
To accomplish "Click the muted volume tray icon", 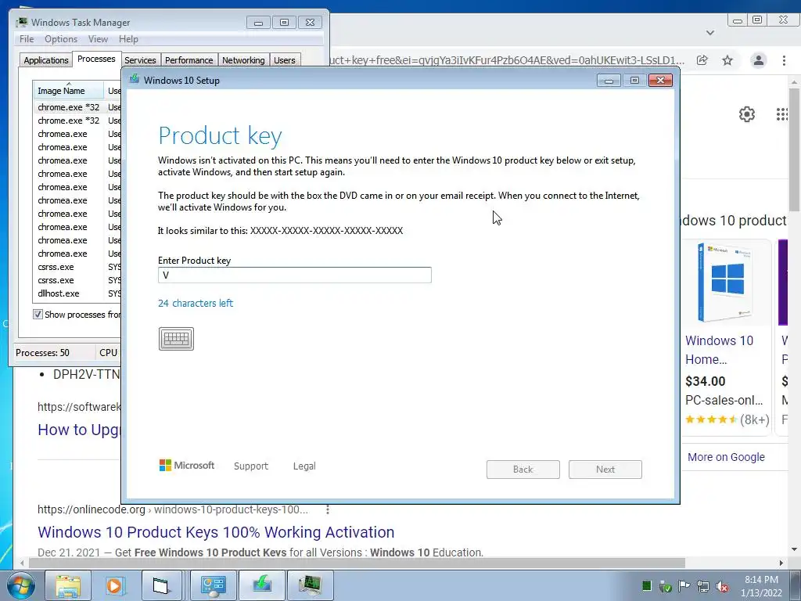I will [722, 586].
